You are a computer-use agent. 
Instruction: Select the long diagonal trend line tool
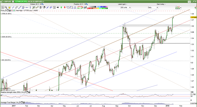pos(20,8)
